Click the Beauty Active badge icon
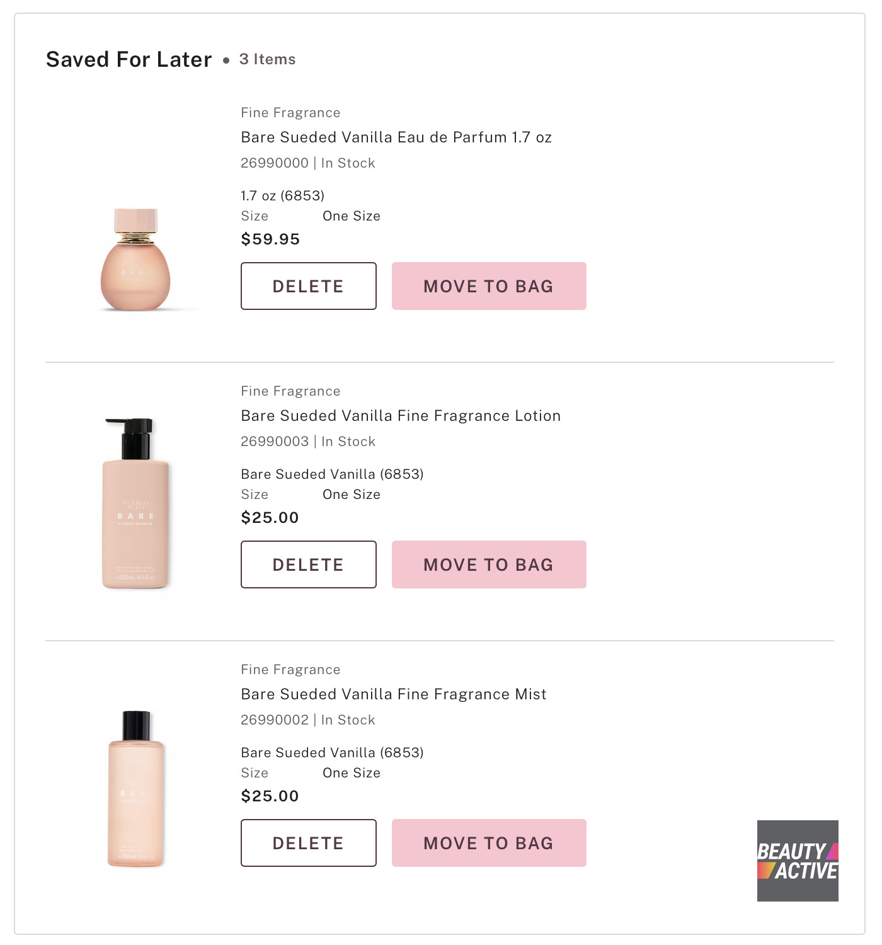 click(x=798, y=861)
